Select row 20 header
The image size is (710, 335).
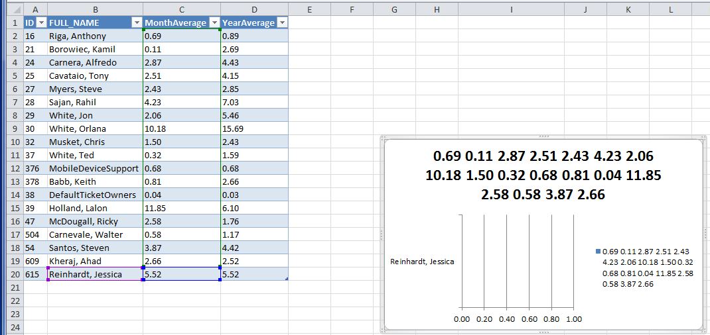[14, 274]
